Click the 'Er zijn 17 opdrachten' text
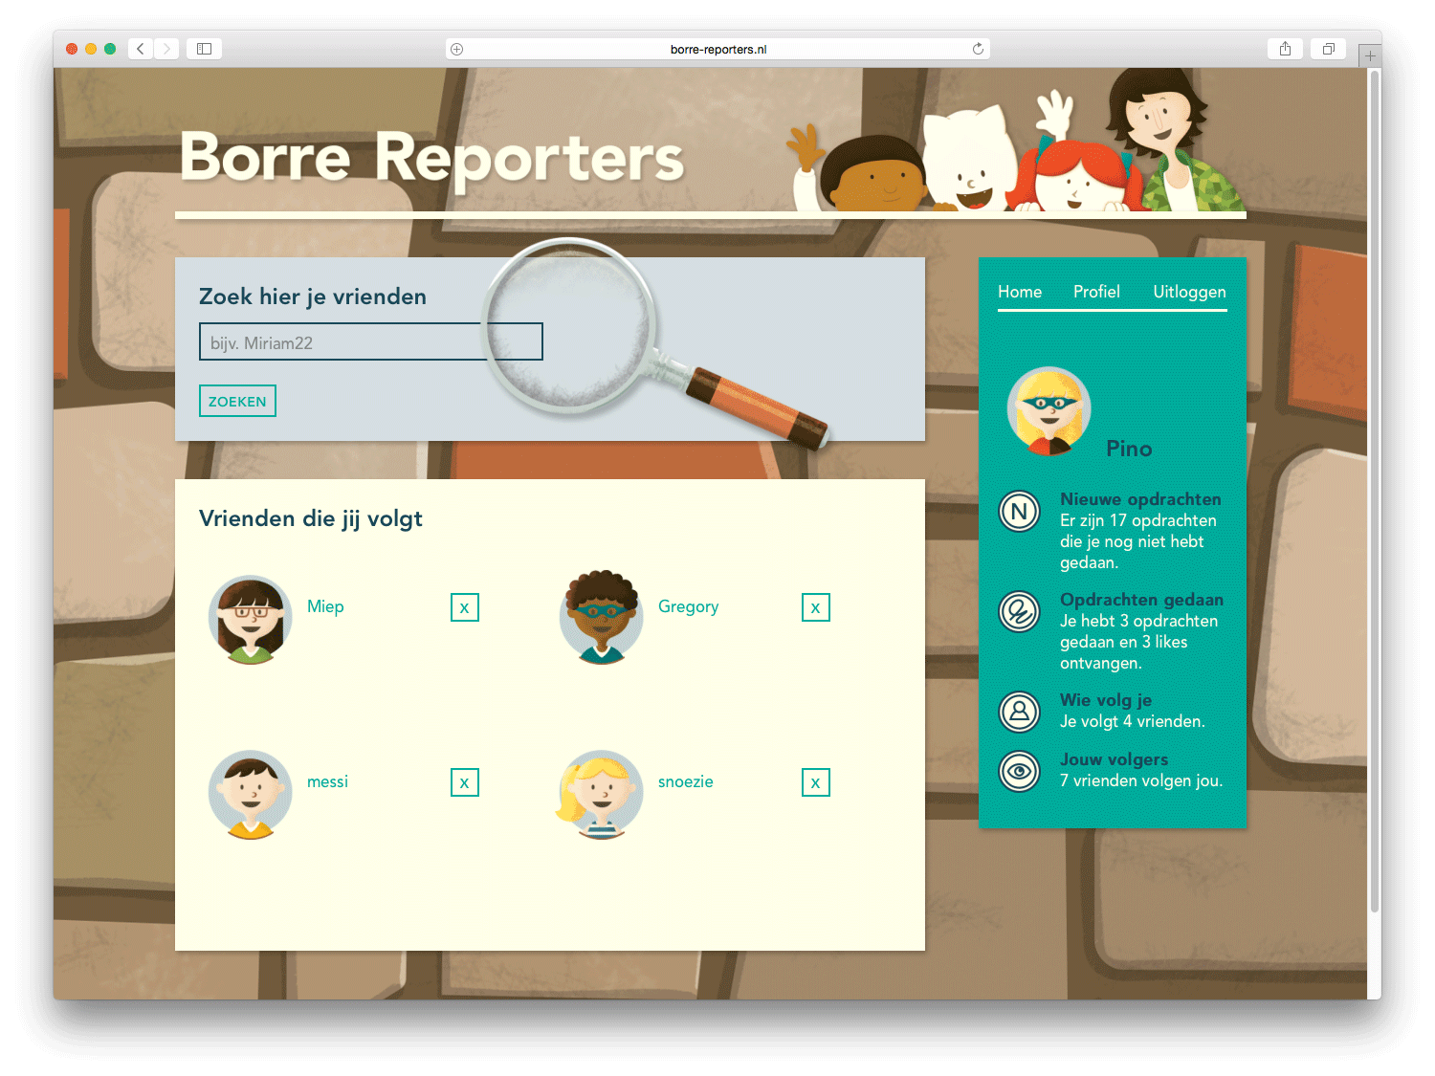Image resolution: width=1435 pixels, height=1076 pixels. 1138,520
